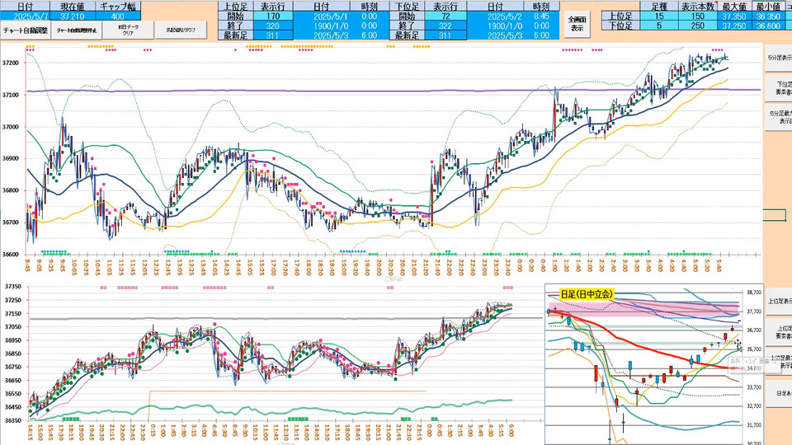
Task: Select the date cell 2025/5/7
Action: pyautogui.click(x=26, y=16)
